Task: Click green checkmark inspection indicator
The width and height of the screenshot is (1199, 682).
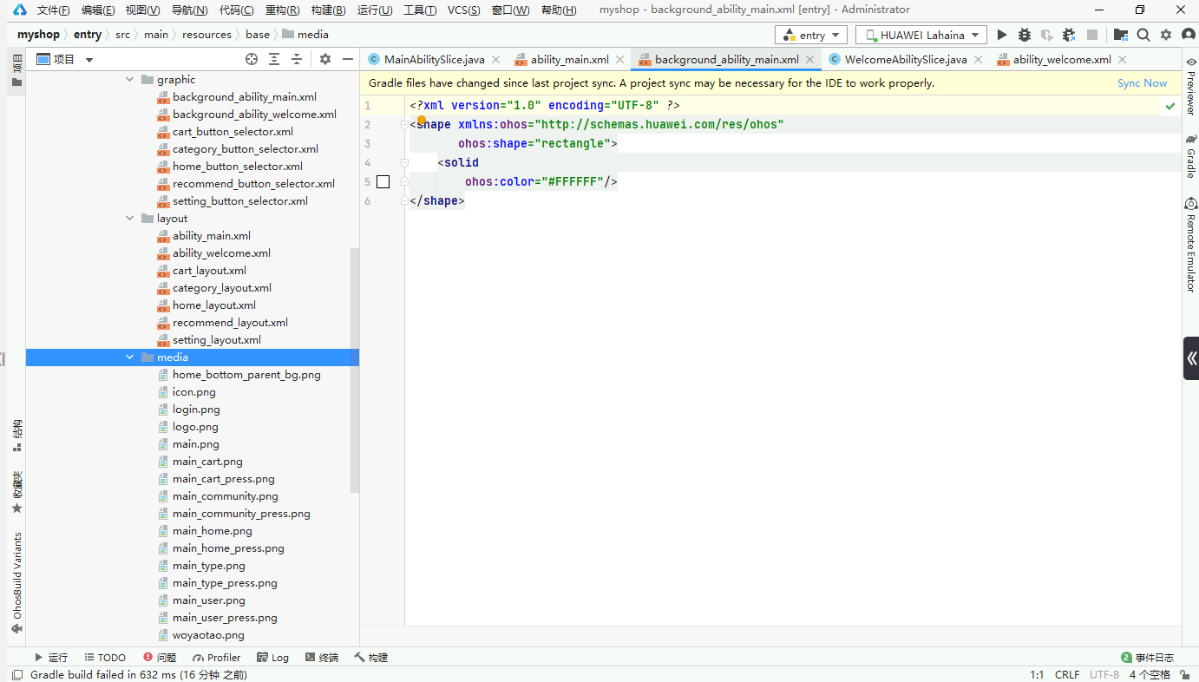Action: [1170, 106]
